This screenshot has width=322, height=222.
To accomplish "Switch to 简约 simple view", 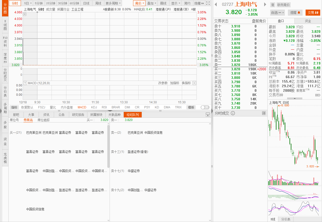I will click(x=187, y=3).
